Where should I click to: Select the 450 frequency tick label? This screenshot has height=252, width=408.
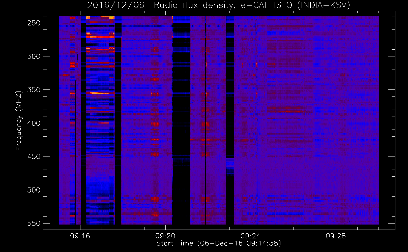click(x=34, y=156)
